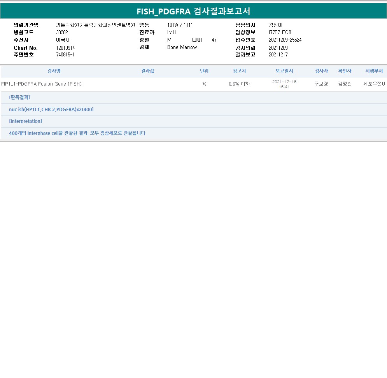Click the FISH_PDGFRA report title
Screen dimensions: 387x378
point(193,11)
